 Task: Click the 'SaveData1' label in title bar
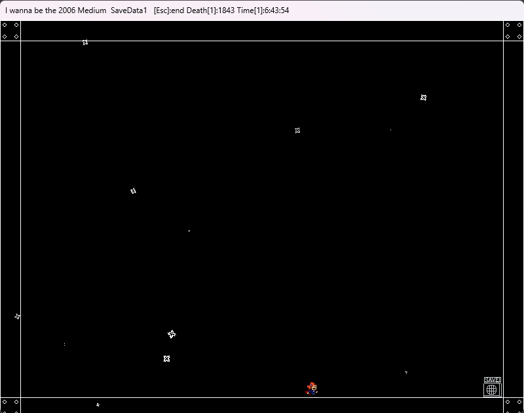point(129,10)
